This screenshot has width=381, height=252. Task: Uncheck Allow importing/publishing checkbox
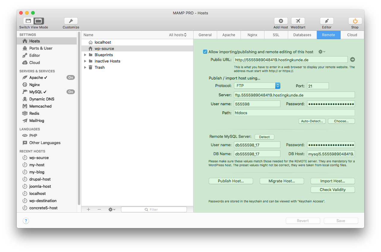coord(205,52)
